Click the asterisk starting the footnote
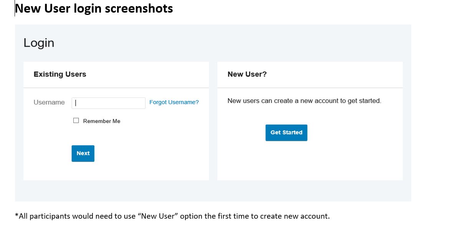 [17, 216]
